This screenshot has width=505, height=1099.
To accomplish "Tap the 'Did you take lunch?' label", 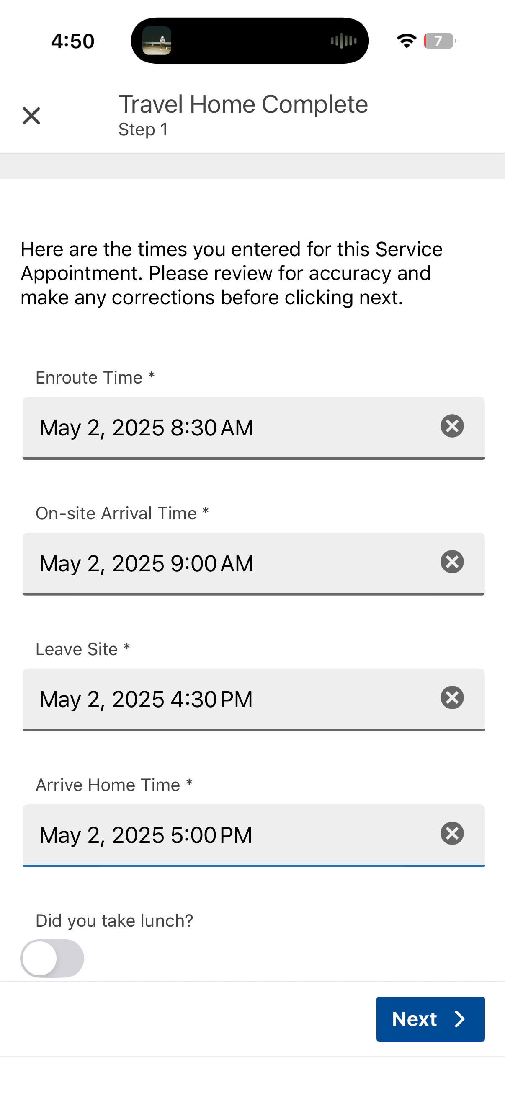I will click(x=114, y=921).
